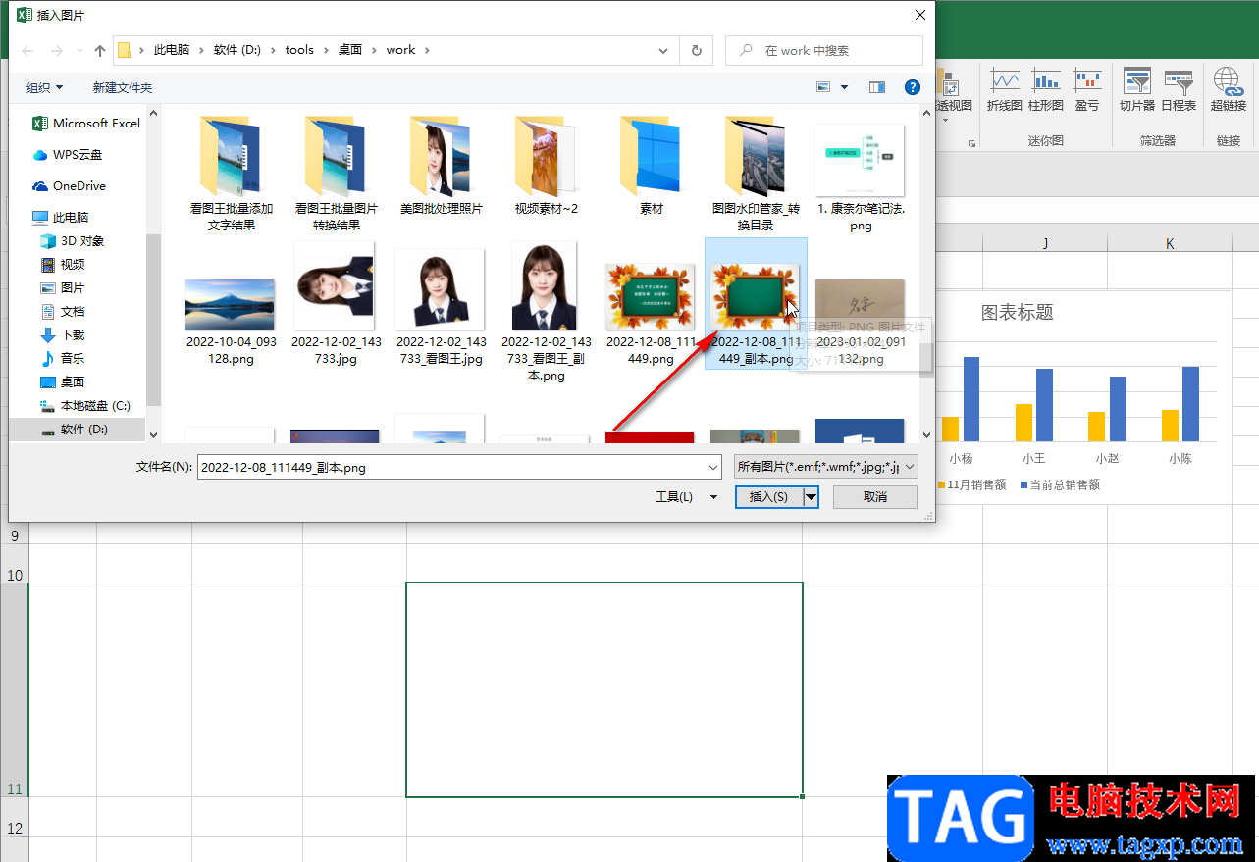The height and width of the screenshot is (862, 1259).
Task: Click the 当前总销售额 legend entry in chart
Action: click(x=1060, y=484)
